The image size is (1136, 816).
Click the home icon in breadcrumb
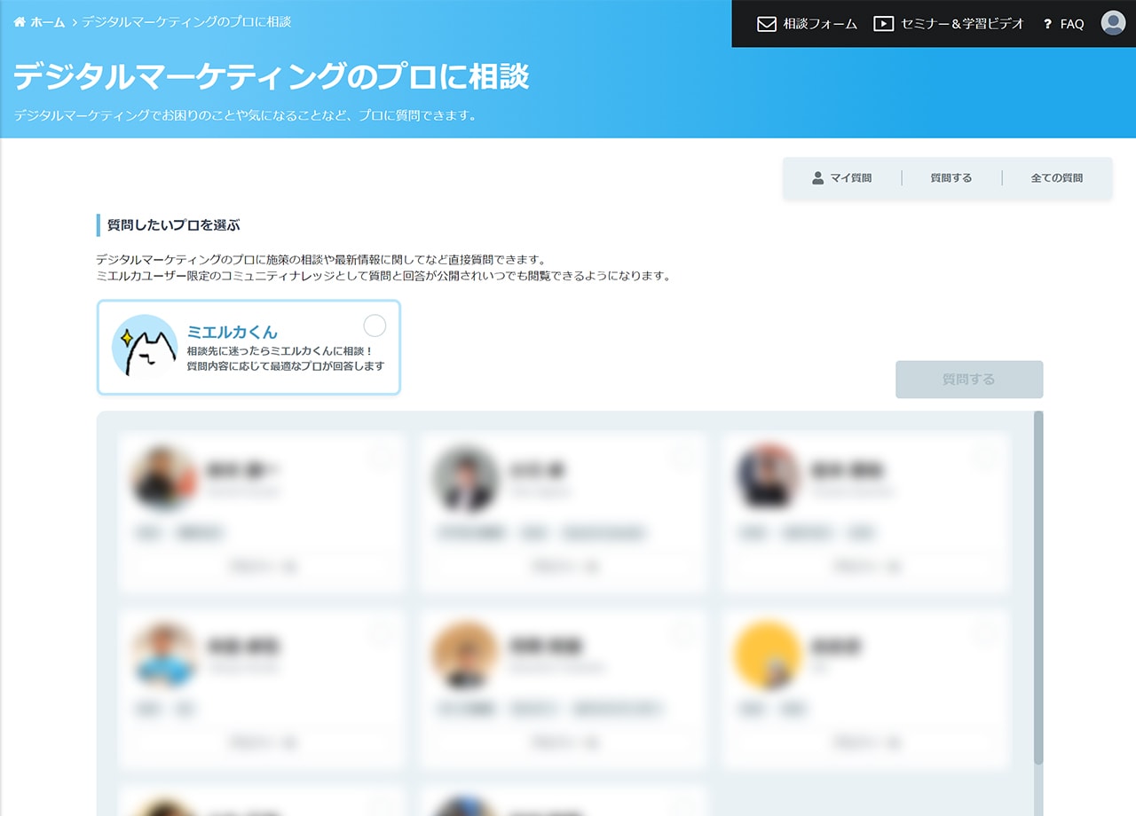[20, 22]
